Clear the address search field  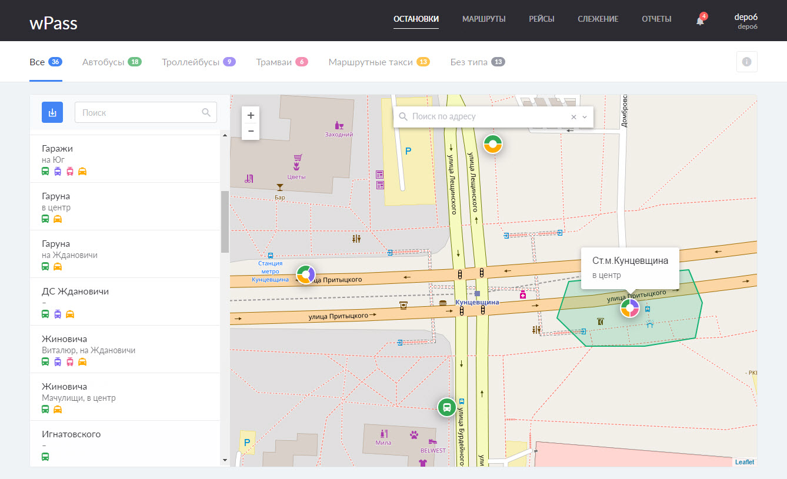(573, 117)
